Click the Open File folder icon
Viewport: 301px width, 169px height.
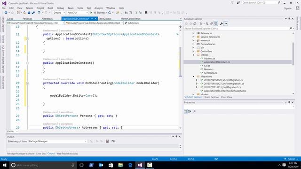click(24, 13)
